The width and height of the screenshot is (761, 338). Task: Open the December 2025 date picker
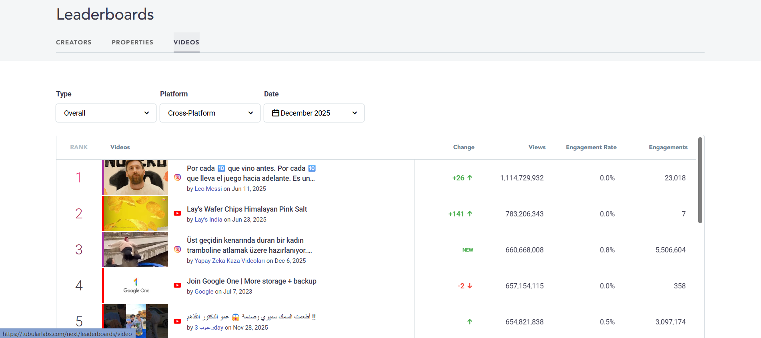point(314,113)
